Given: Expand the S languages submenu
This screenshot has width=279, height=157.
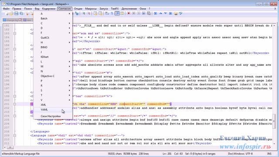Looking at the screenshot, I should 53,91.
